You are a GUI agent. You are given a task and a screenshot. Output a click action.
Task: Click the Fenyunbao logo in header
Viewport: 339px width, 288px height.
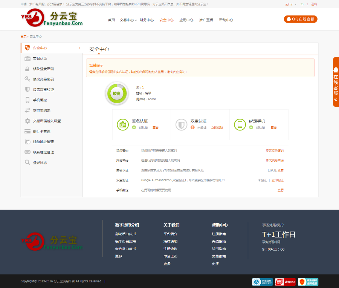click(x=52, y=18)
